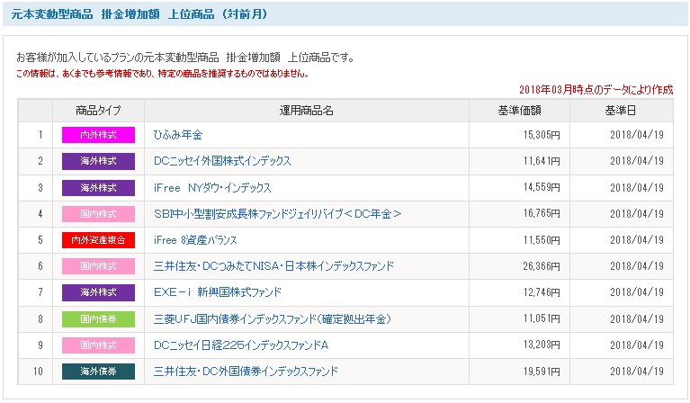Click price value 11,051円

click(x=542, y=319)
